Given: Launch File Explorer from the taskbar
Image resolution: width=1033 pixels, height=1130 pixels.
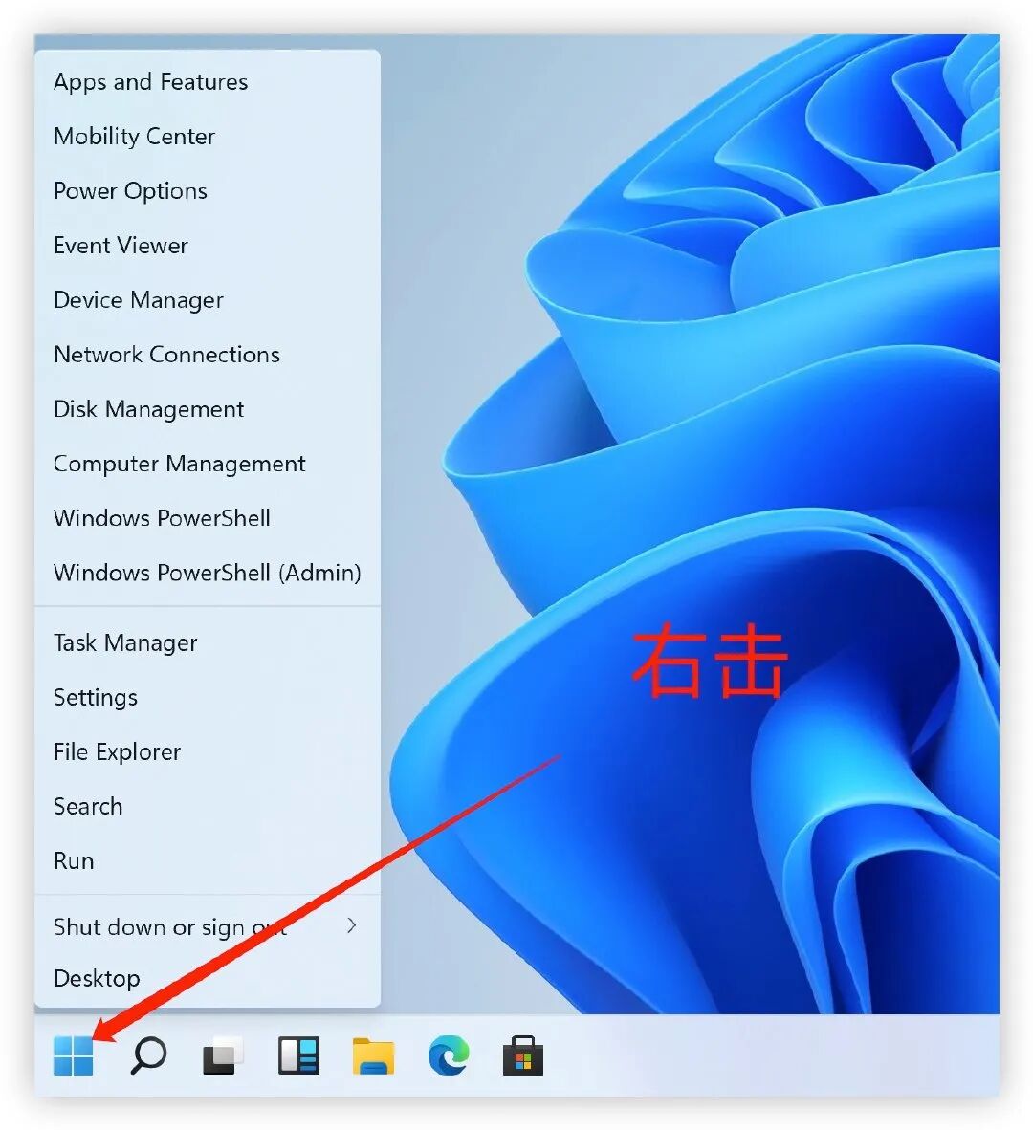Looking at the screenshot, I should click(x=373, y=1056).
